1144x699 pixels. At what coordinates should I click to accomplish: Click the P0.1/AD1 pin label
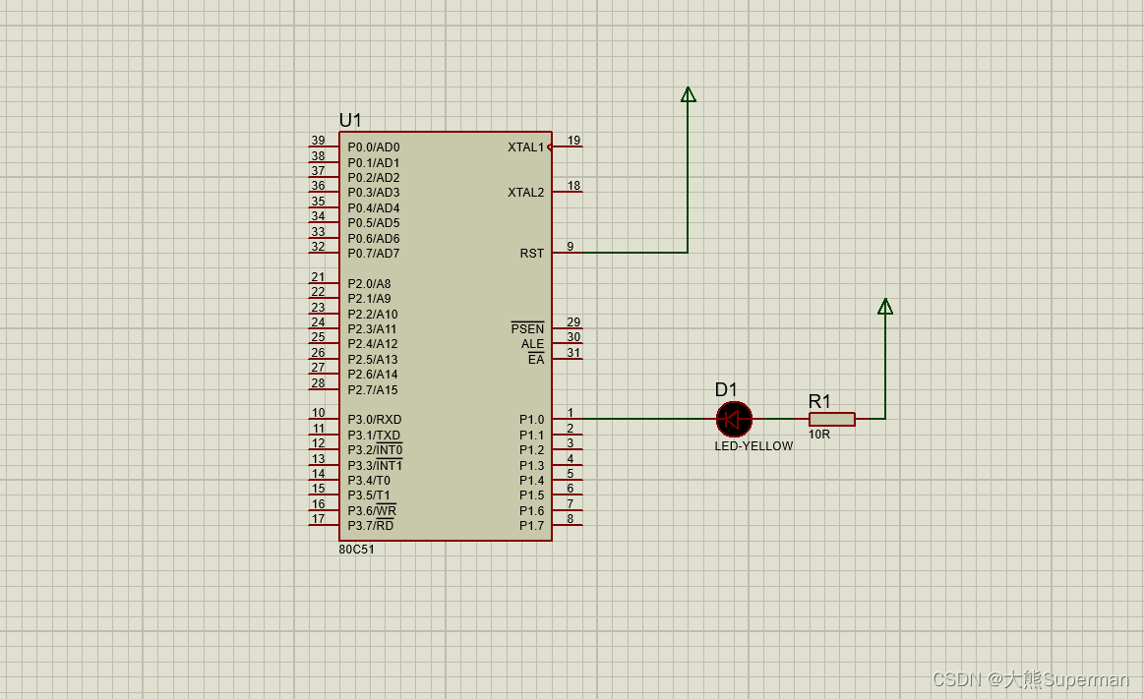[374, 162]
